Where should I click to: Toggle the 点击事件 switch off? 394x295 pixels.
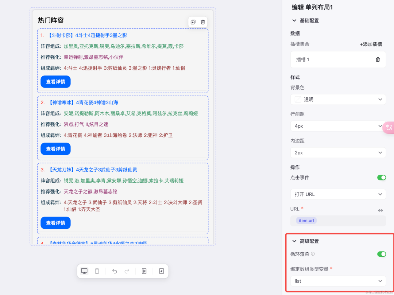(382, 178)
